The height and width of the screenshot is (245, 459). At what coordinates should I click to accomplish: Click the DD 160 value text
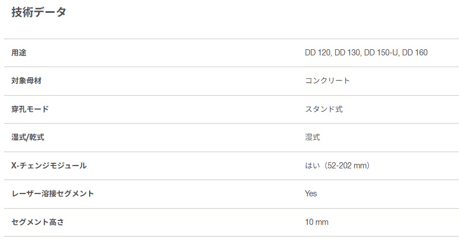pos(415,53)
